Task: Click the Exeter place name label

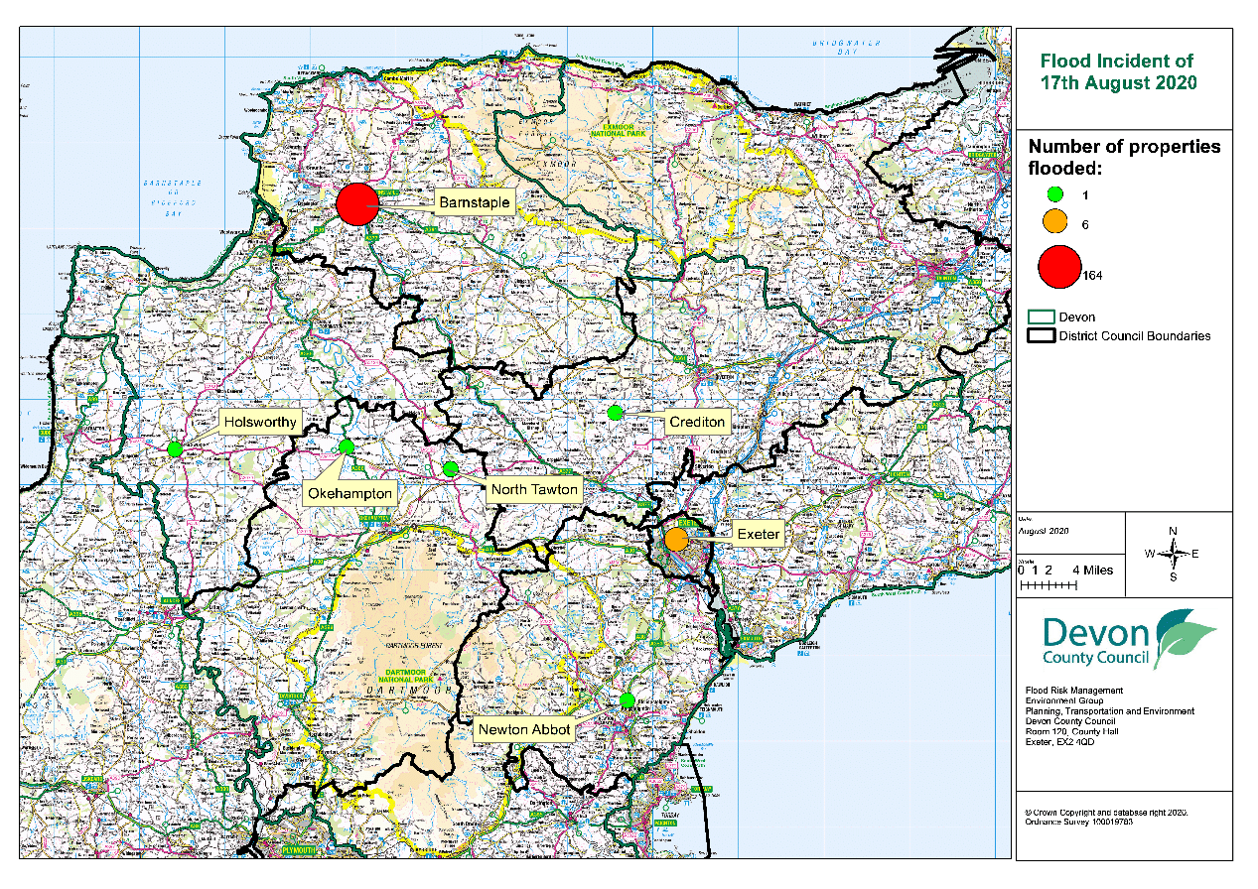Action: pos(759,534)
